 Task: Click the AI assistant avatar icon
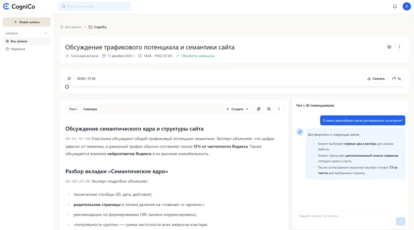[300, 132]
